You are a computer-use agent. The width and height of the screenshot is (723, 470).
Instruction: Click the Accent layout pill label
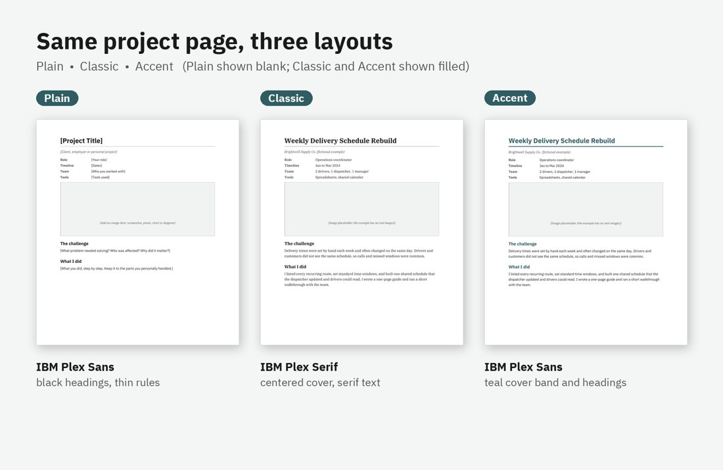tap(510, 98)
